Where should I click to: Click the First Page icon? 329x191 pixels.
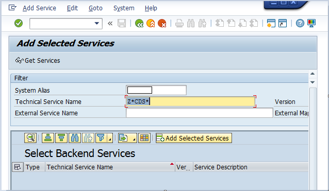(220, 23)
